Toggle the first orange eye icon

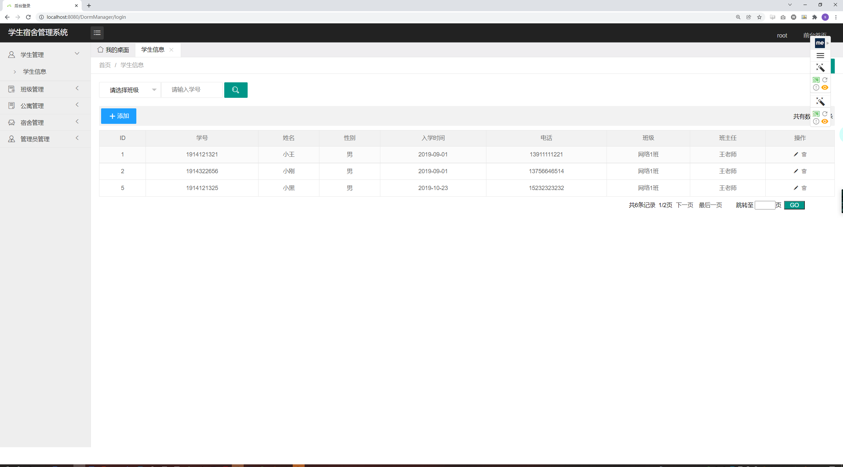[x=825, y=88]
